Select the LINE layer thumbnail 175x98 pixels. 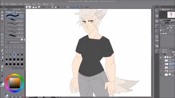click(166, 60)
